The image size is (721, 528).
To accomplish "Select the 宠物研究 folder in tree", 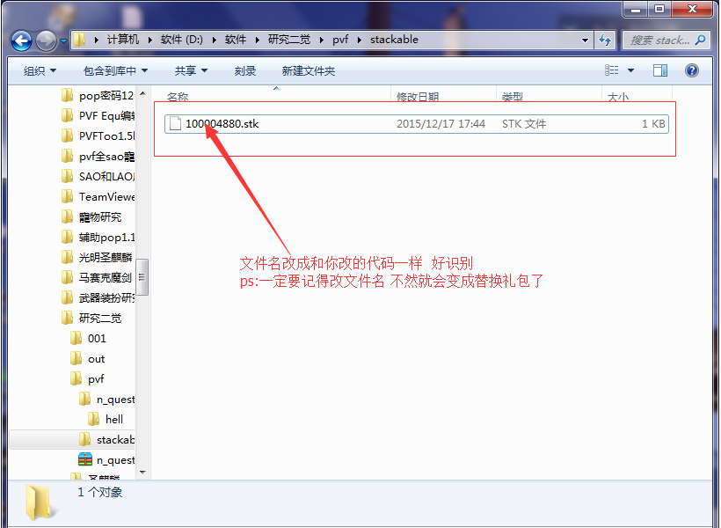I will [99, 216].
